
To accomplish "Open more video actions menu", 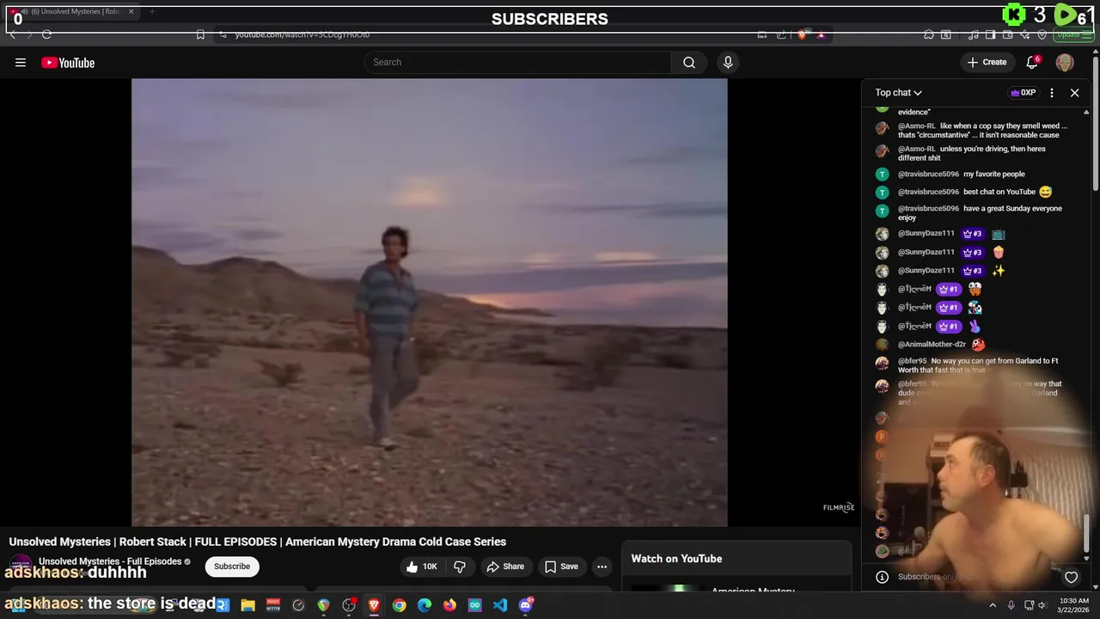I will coord(602,567).
